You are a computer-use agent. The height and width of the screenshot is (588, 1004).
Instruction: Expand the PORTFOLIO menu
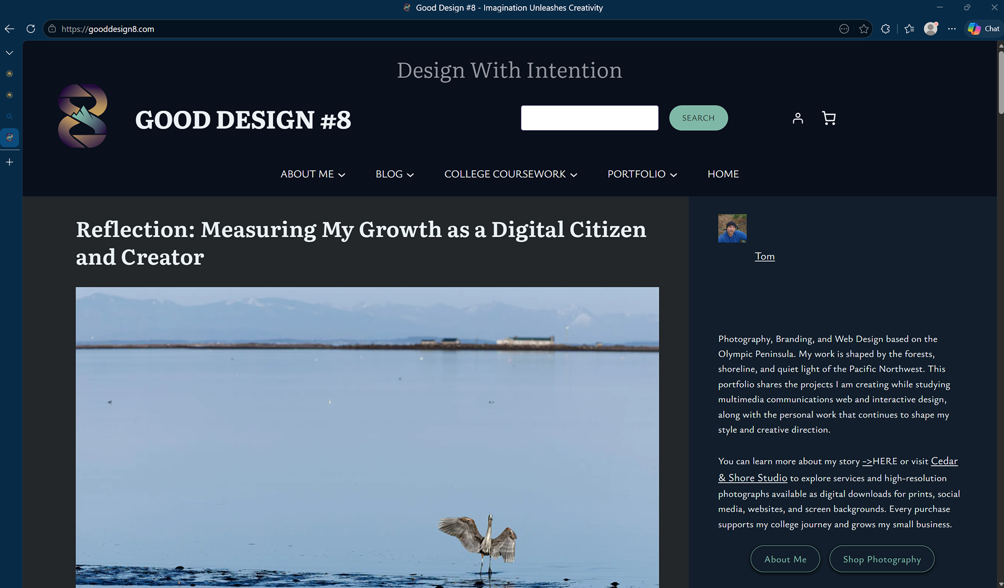tap(642, 174)
